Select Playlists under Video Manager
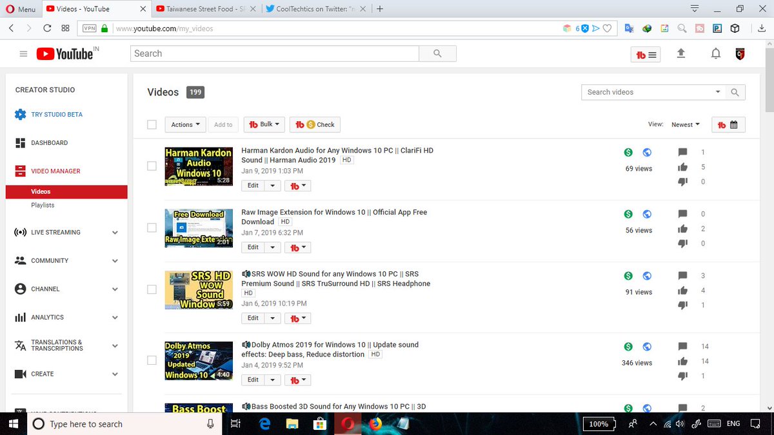 click(x=43, y=205)
